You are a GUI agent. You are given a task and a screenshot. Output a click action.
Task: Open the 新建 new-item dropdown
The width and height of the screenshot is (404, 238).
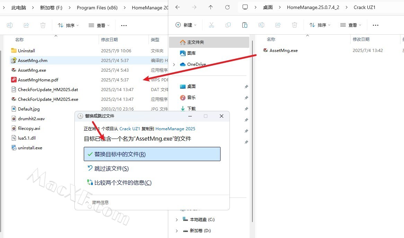point(186,25)
